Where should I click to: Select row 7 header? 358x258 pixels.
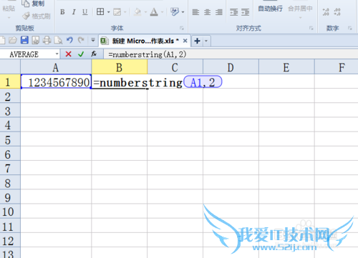10,169
